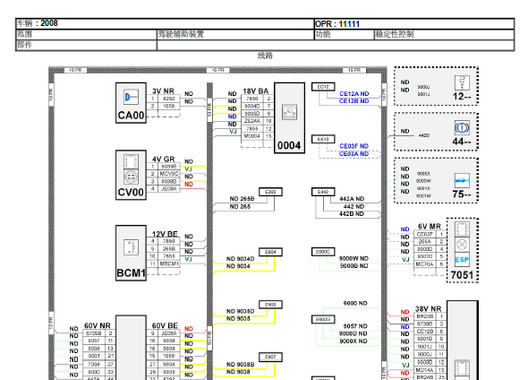Click the instrument cluster icon in the 0004 box
Image resolution: width=528 pixels, height=380 pixels.
[289, 112]
